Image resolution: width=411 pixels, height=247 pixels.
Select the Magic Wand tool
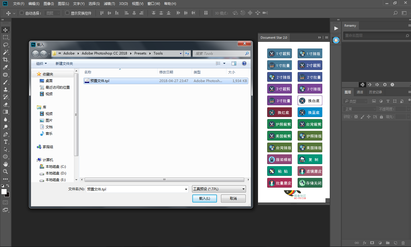5,52
